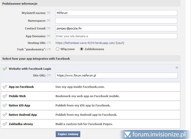Close the Website with Facebook Login section
This screenshot has height=139, width=191.
pyautogui.click(x=177, y=68)
